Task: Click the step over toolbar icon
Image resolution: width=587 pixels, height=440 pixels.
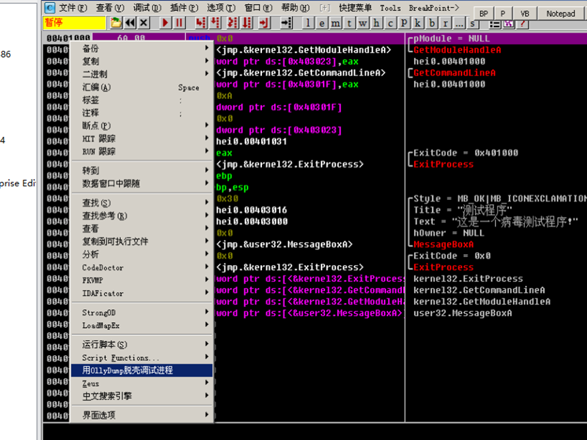Action: 215,23
